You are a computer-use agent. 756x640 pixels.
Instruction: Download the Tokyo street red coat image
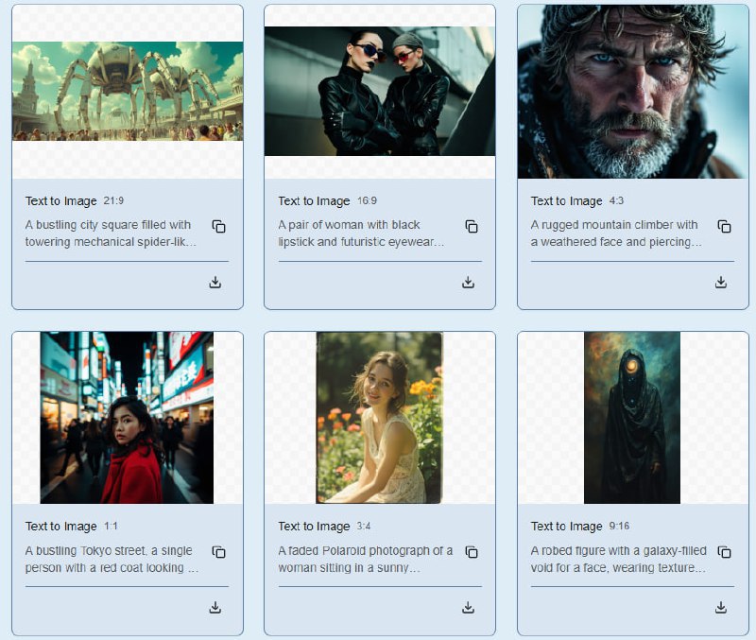215,608
